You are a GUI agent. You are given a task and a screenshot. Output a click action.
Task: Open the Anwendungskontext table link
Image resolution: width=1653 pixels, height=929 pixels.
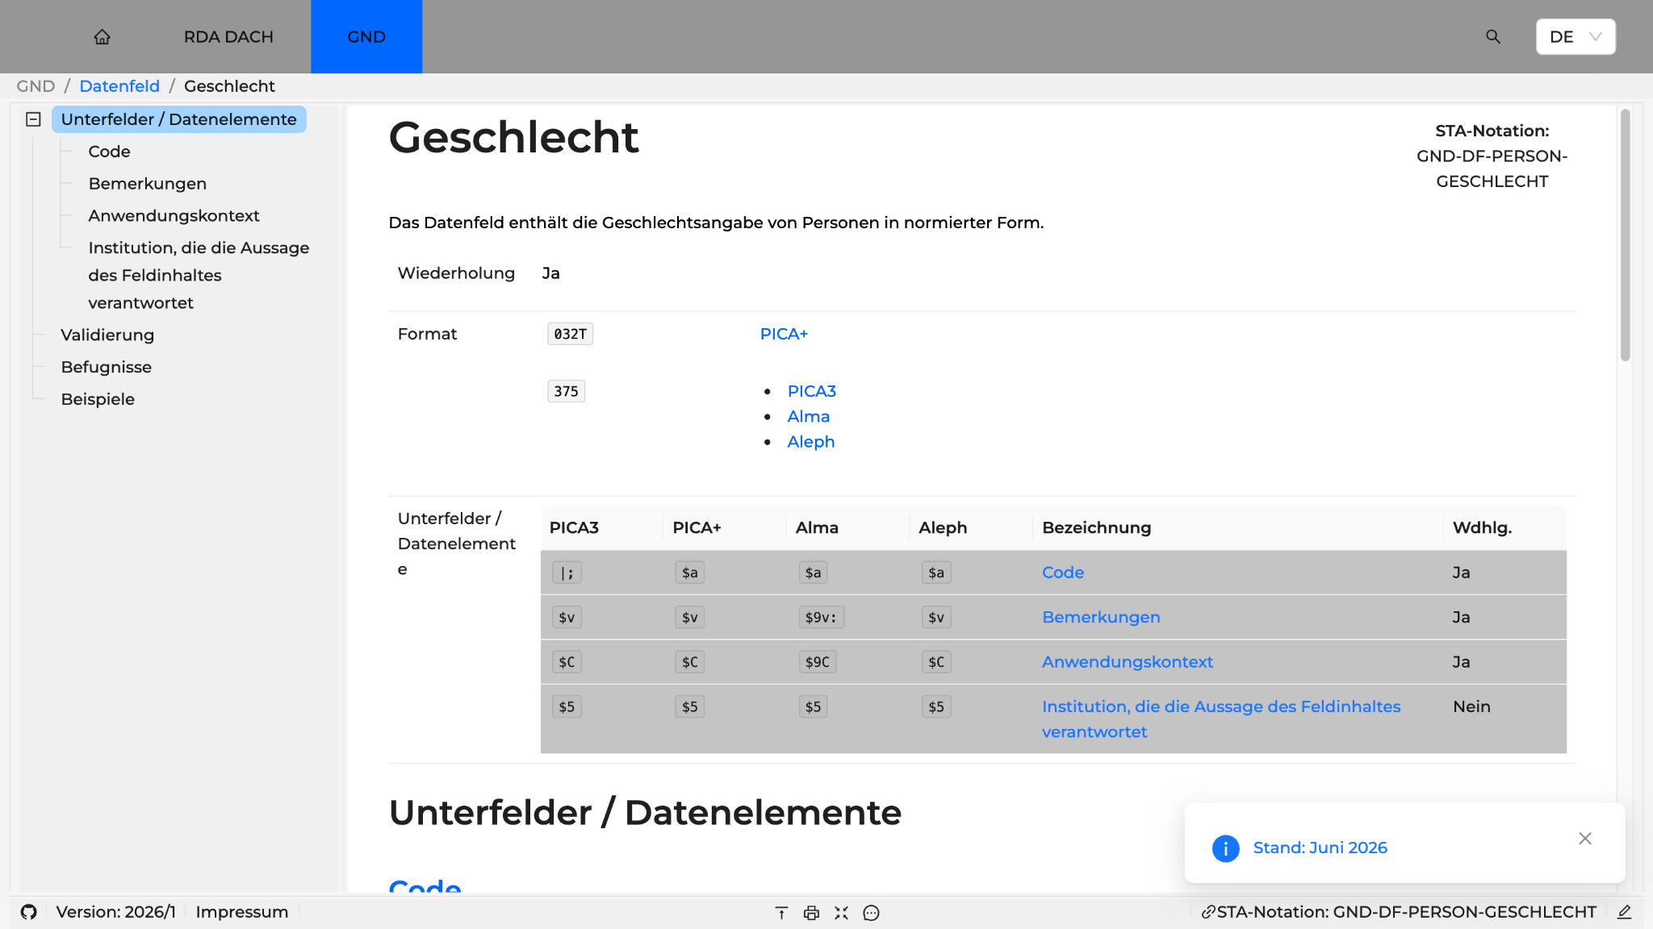tap(1127, 662)
